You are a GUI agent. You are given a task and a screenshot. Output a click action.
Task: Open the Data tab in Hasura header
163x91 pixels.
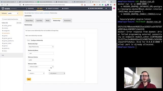[x=40, y=8]
